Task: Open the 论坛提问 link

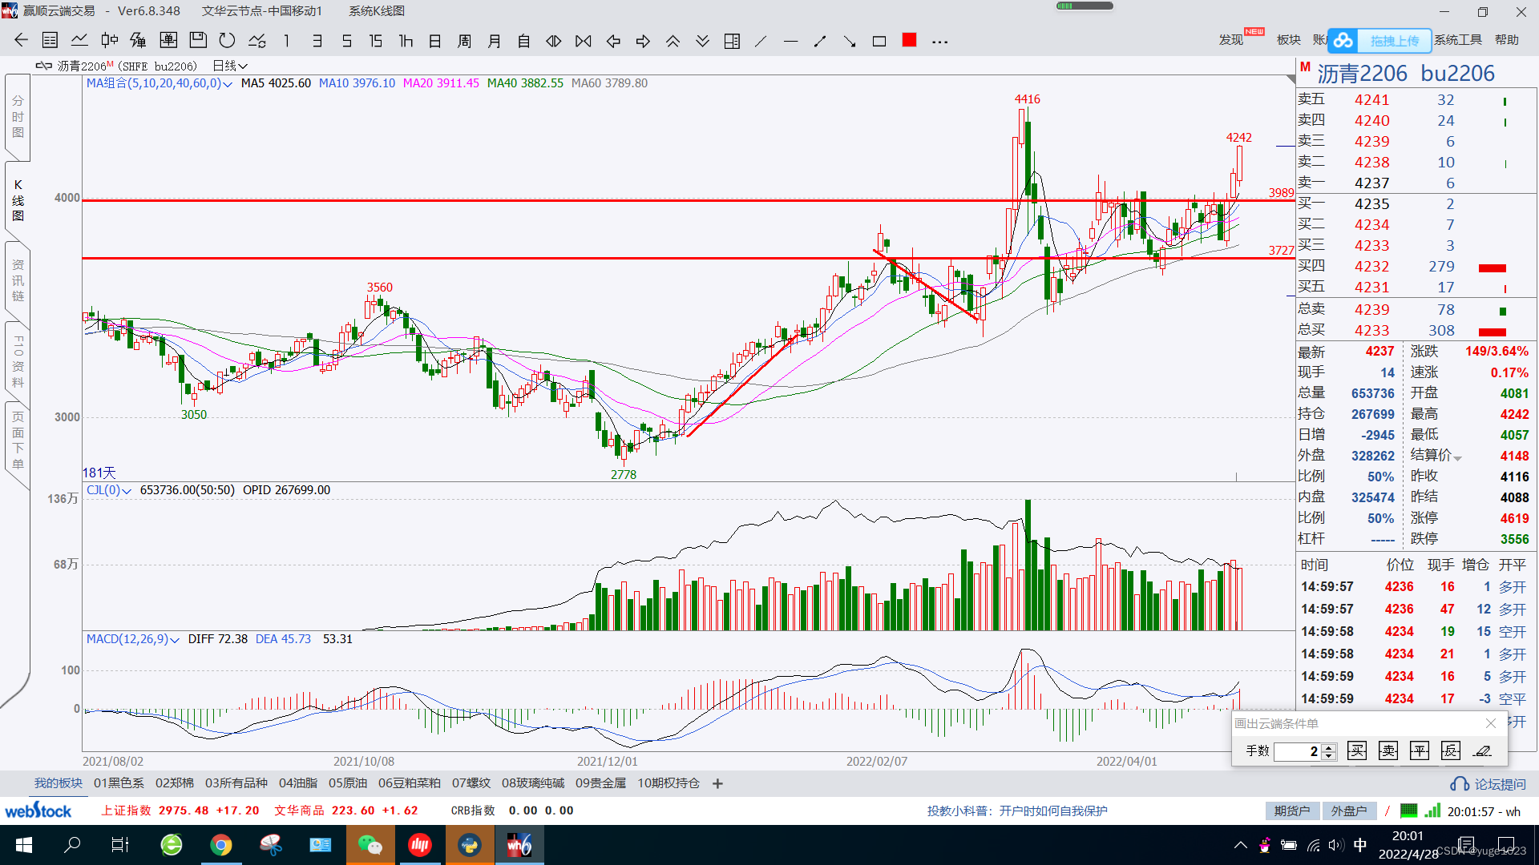Action: [x=1489, y=784]
